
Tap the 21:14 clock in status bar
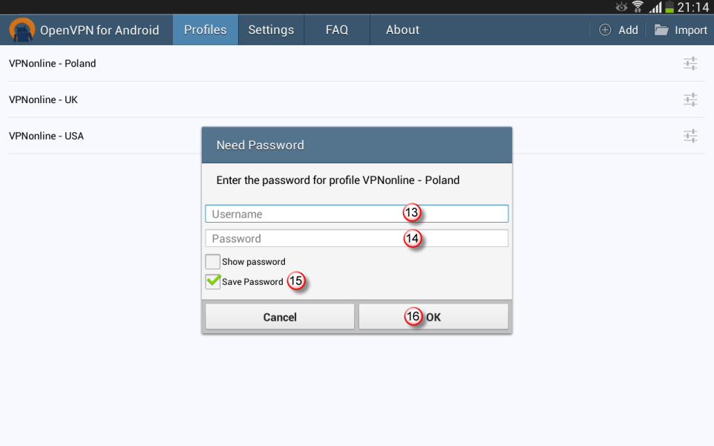point(693,7)
